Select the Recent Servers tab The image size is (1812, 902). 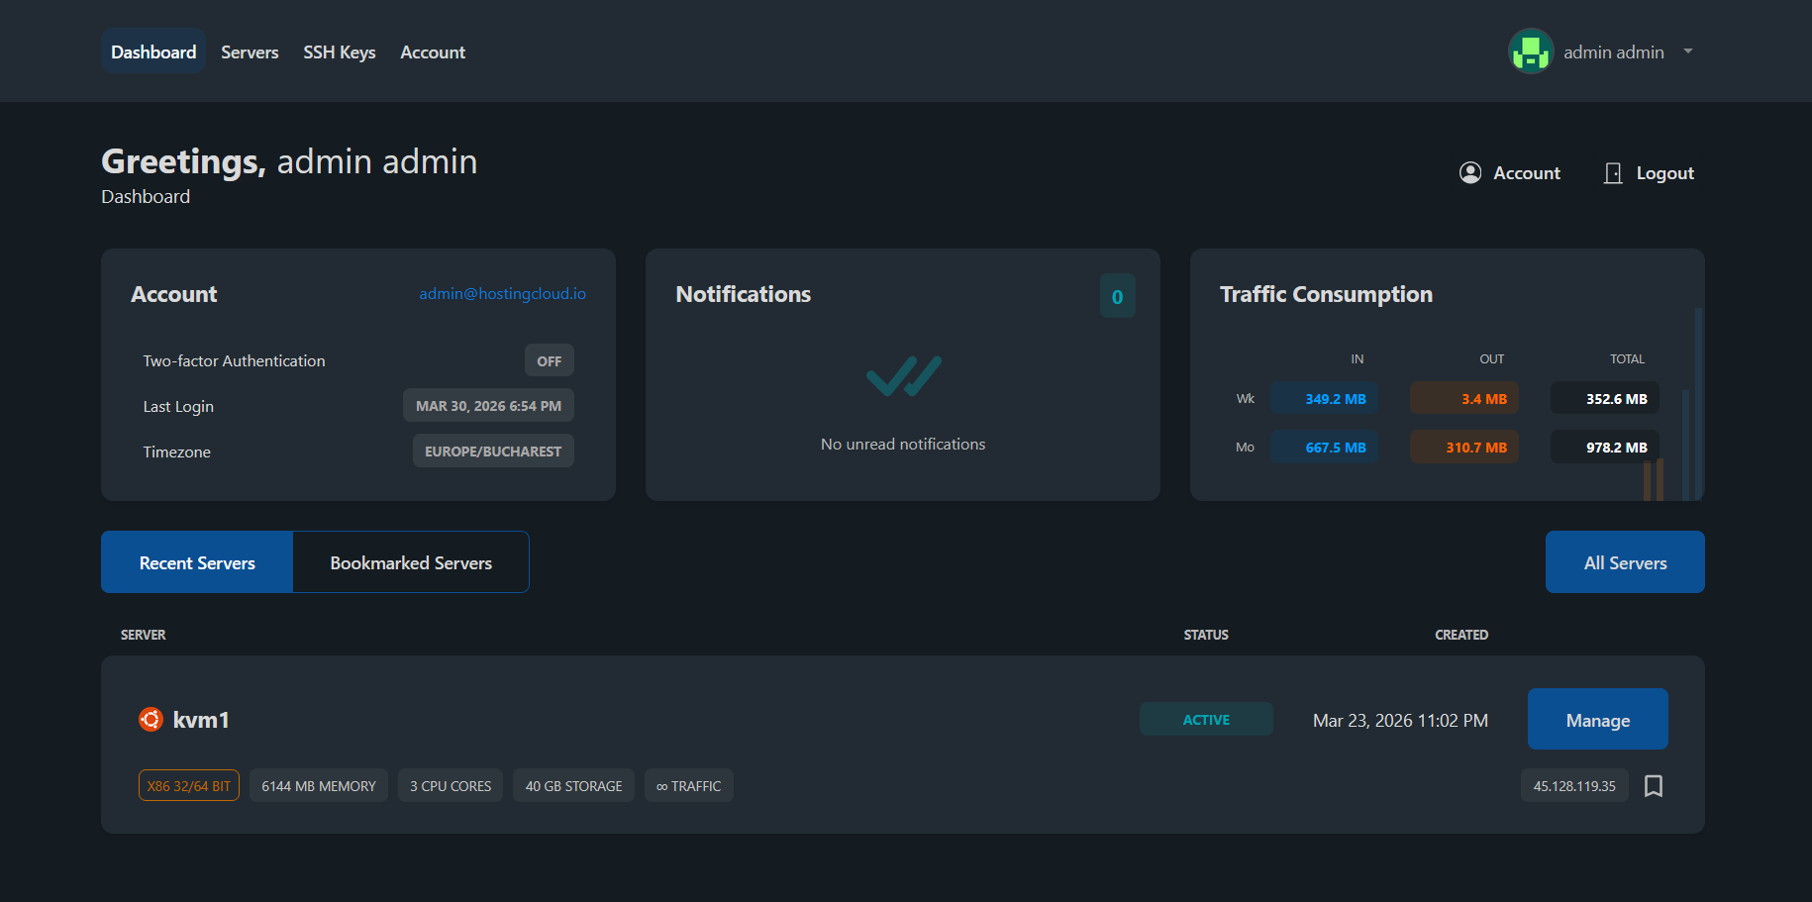[x=197, y=562]
